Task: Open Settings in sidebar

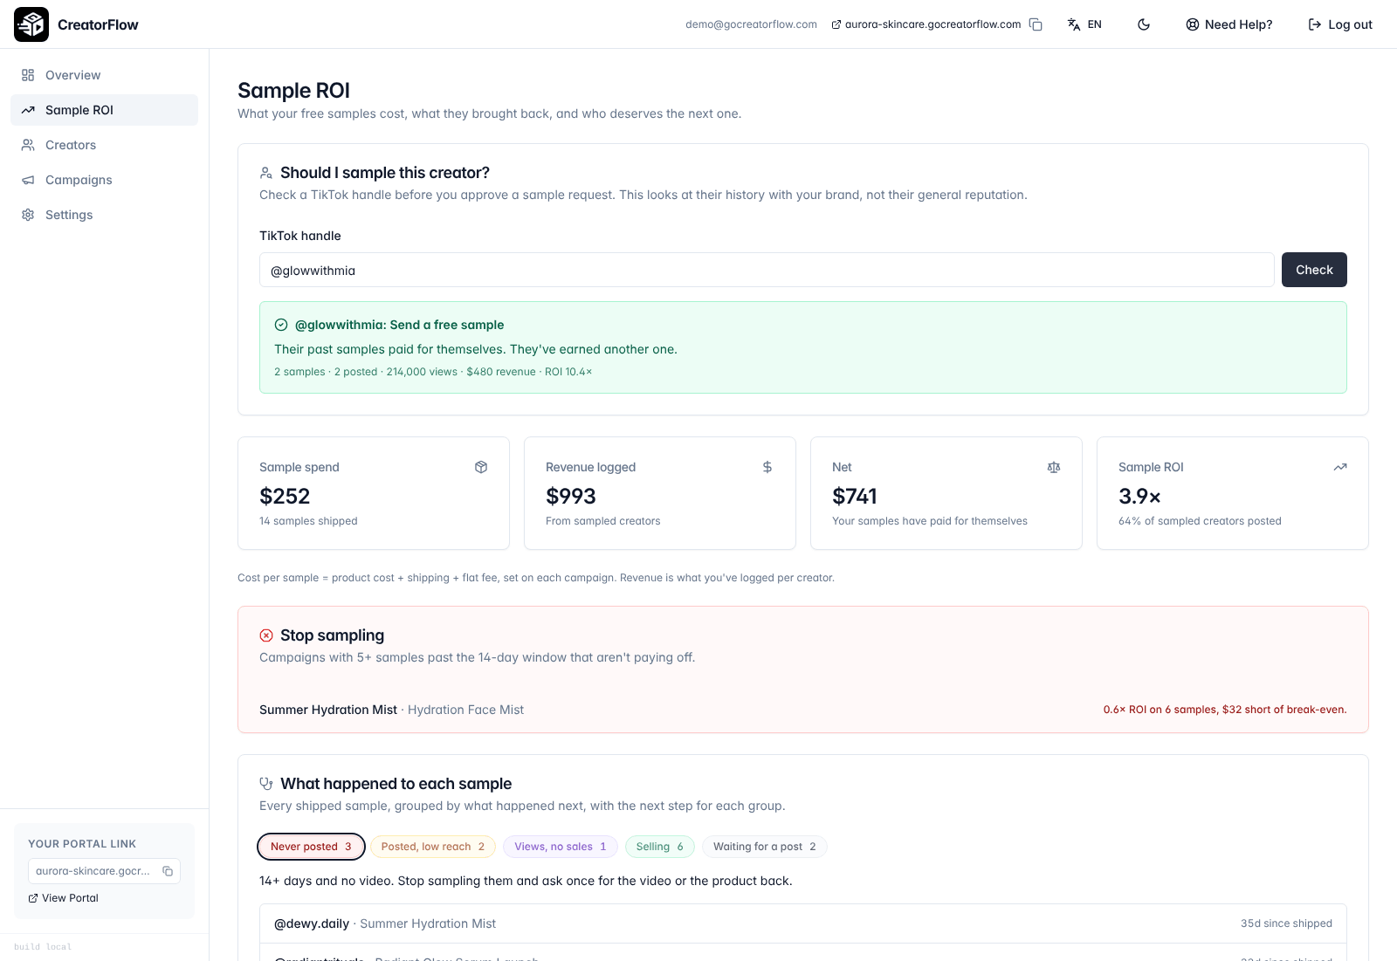Action: [104, 215]
